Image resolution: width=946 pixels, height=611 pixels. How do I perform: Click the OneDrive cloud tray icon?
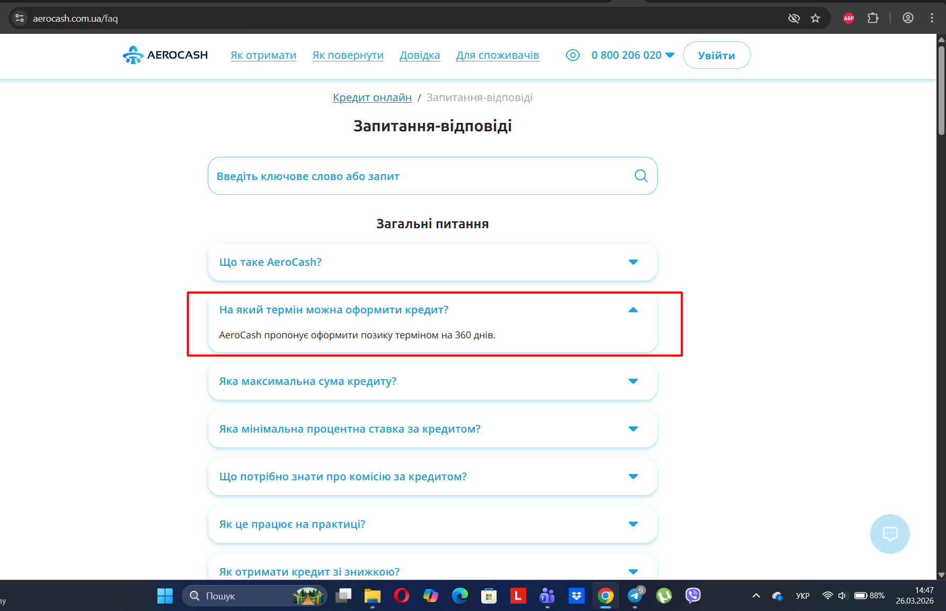(777, 596)
